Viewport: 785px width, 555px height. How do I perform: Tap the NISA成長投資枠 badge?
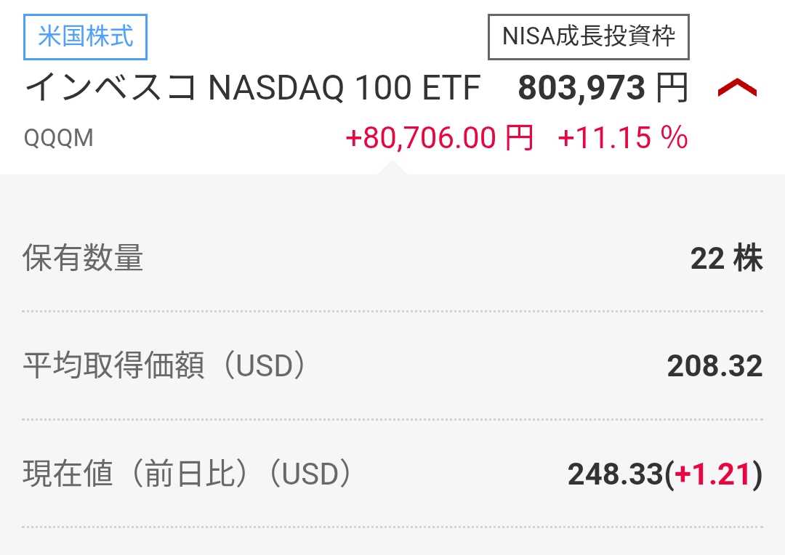pos(588,37)
